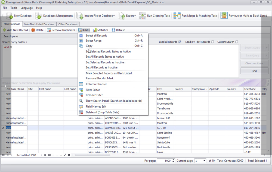Open the Databases Management icon
272x172 pixels.
click(x=38, y=15)
